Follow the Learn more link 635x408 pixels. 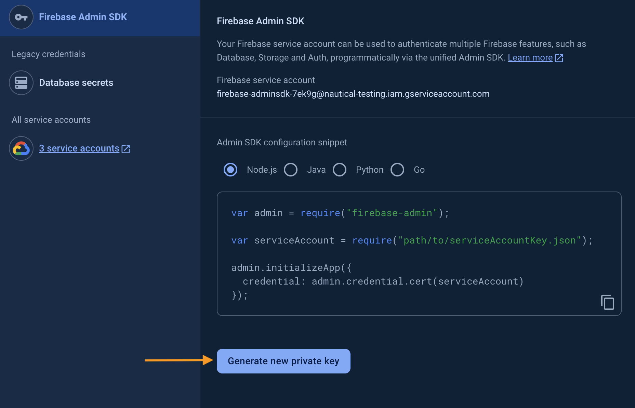(530, 58)
